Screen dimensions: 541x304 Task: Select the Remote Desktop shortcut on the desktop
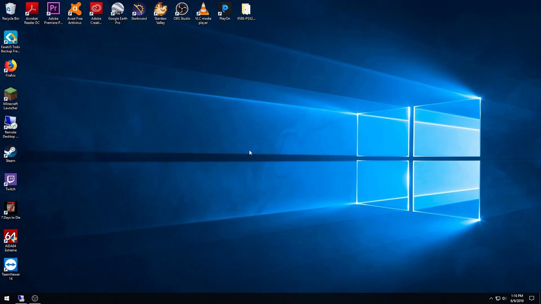(x=11, y=127)
